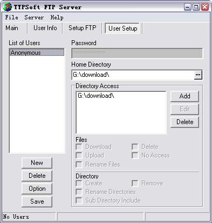The image size is (212, 223).
Task: Open the File menu
Action: pos(12,17)
